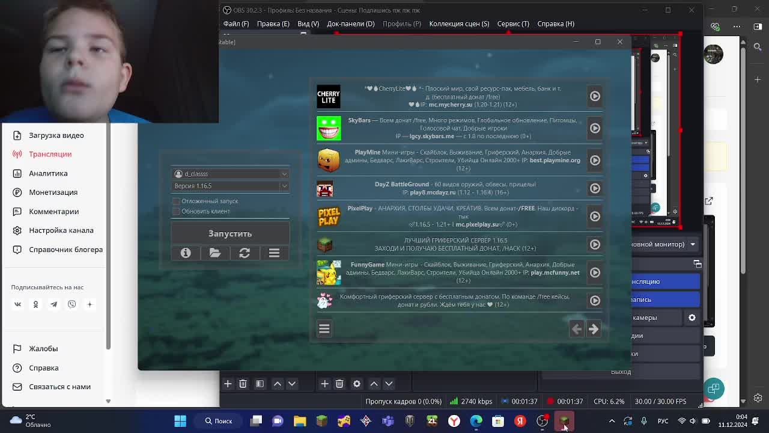Join the SkyBars server via play icon

[595, 128]
